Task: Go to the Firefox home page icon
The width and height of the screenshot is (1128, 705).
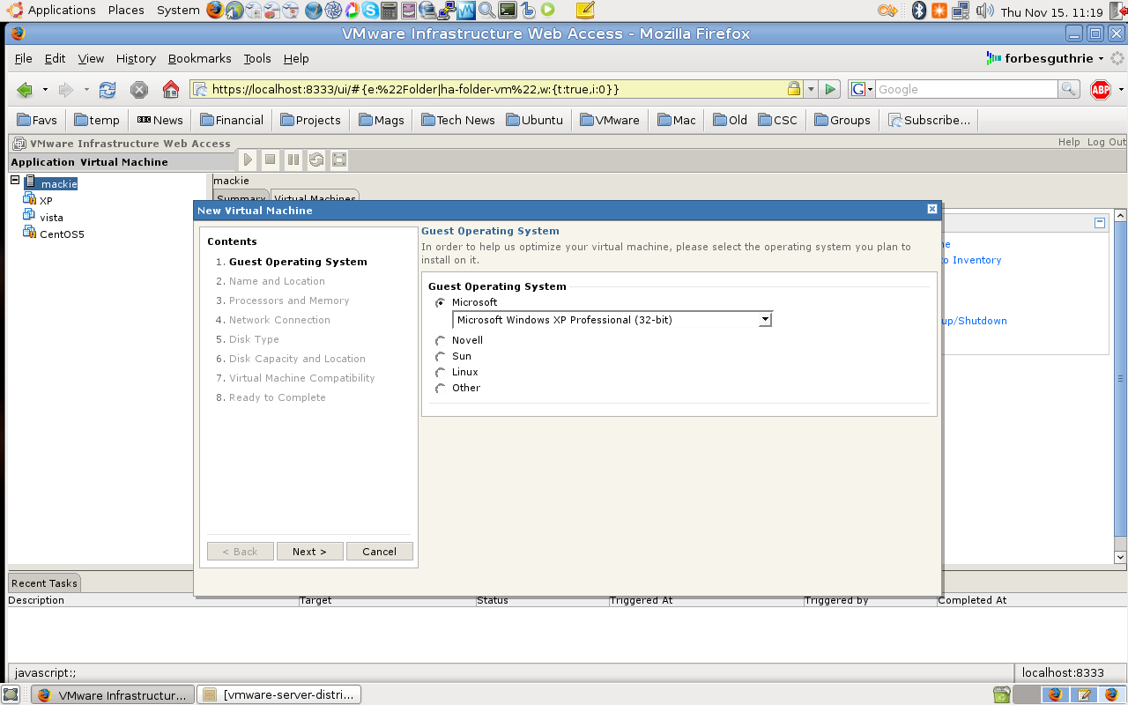Action: click(x=171, y=89)
